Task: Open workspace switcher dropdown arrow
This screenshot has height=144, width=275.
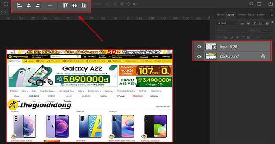Action: 265,4
